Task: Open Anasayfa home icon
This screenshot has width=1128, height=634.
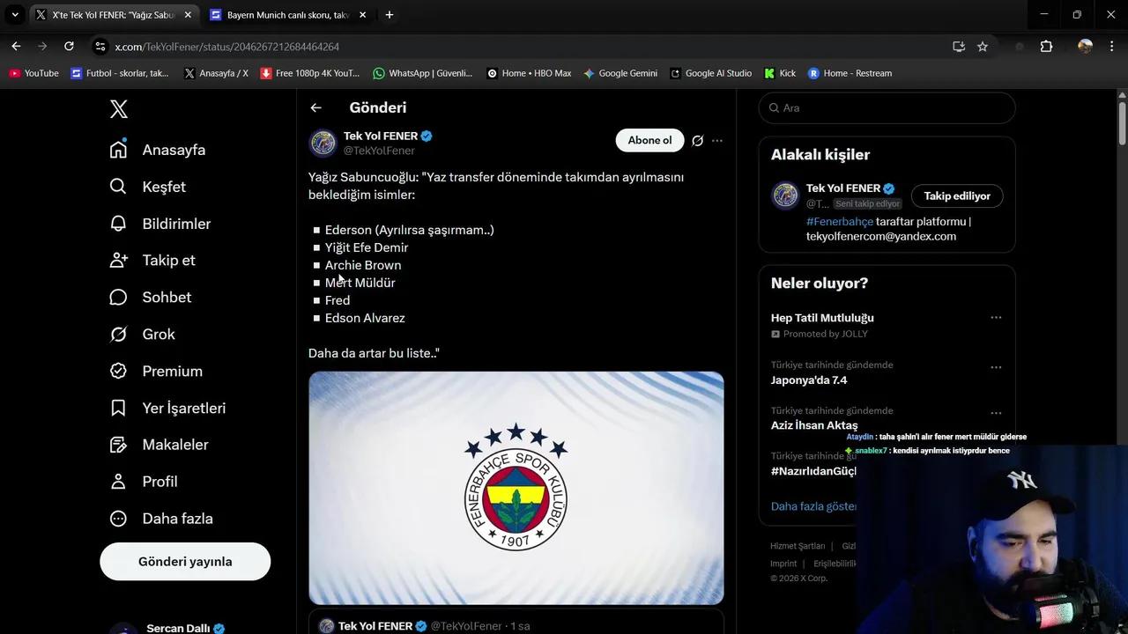Action: pyautogui.click(x=118, y=150)
